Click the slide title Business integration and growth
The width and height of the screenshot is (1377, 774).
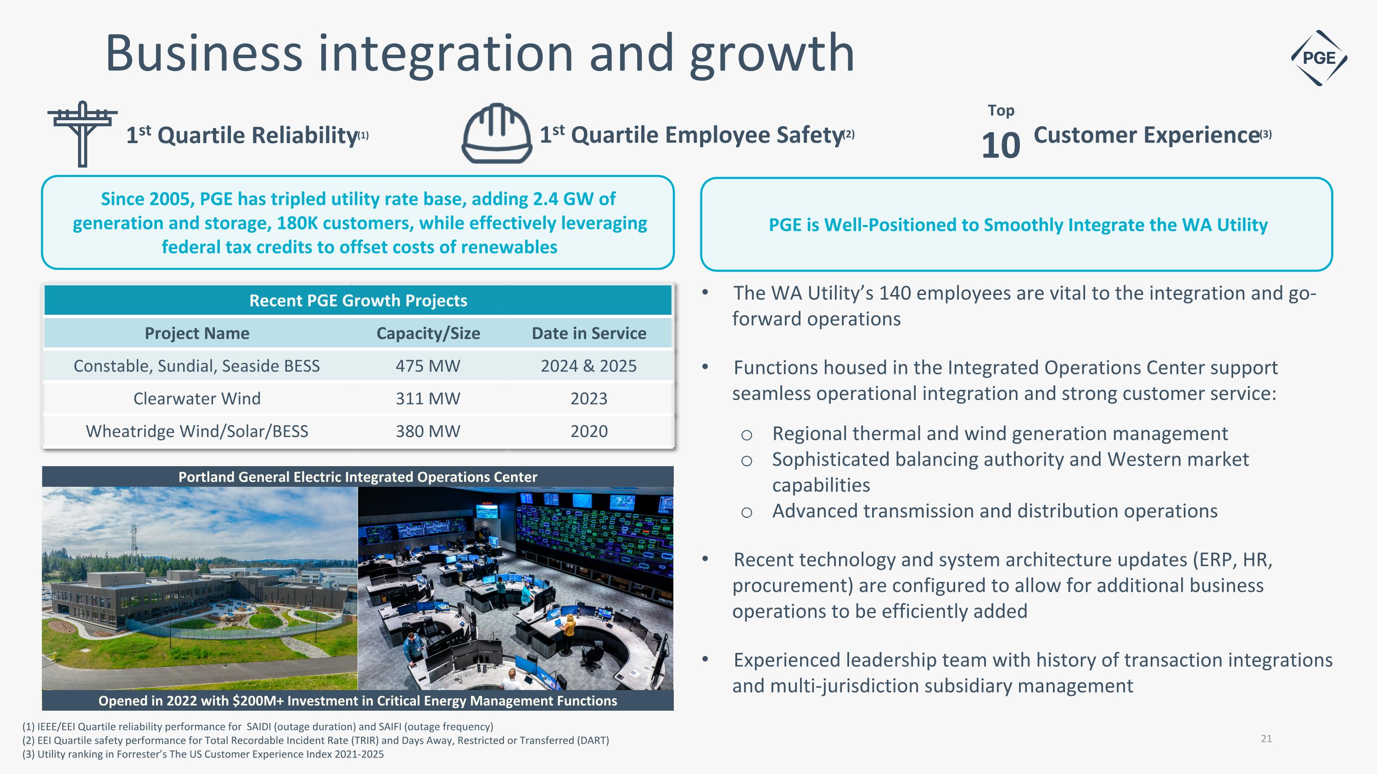[x=480, y=53]
